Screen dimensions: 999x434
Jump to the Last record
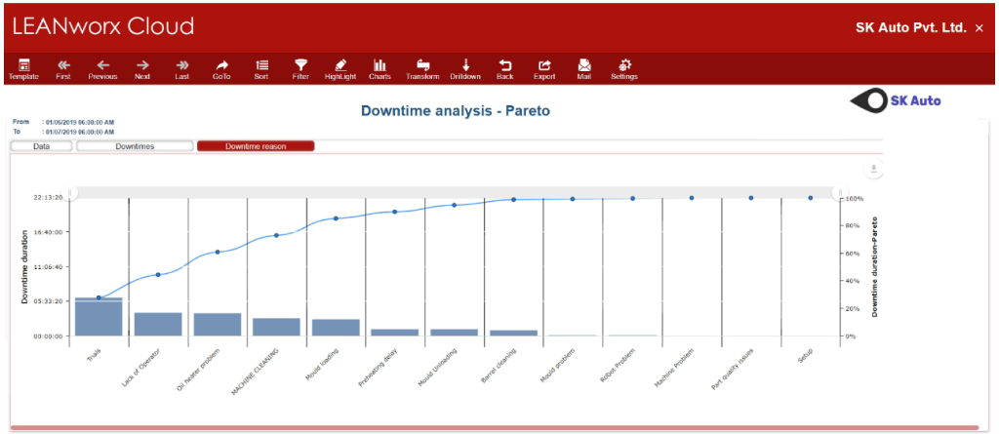[182, 69]
